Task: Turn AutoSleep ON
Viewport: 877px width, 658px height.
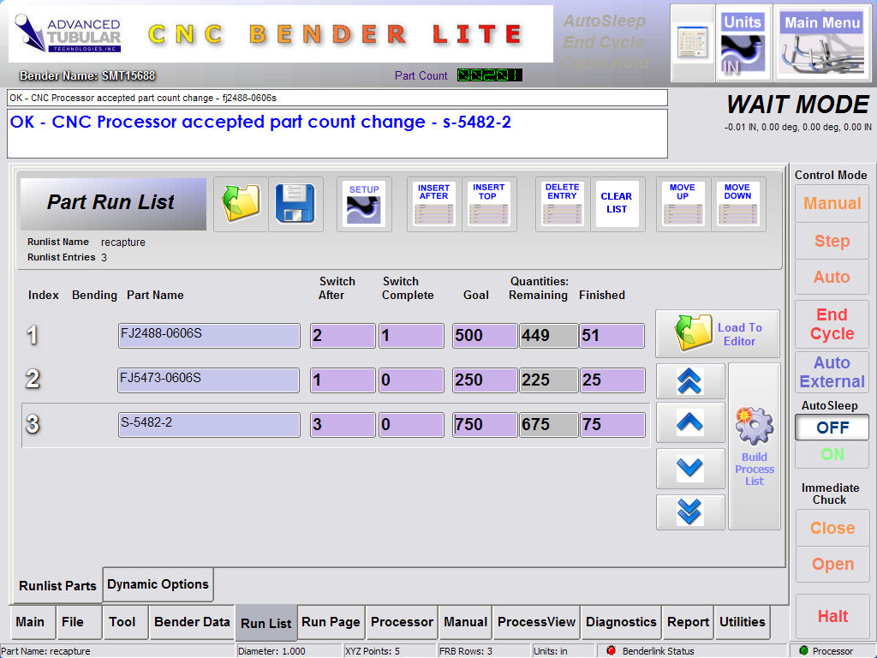Action: coord(832,454)
